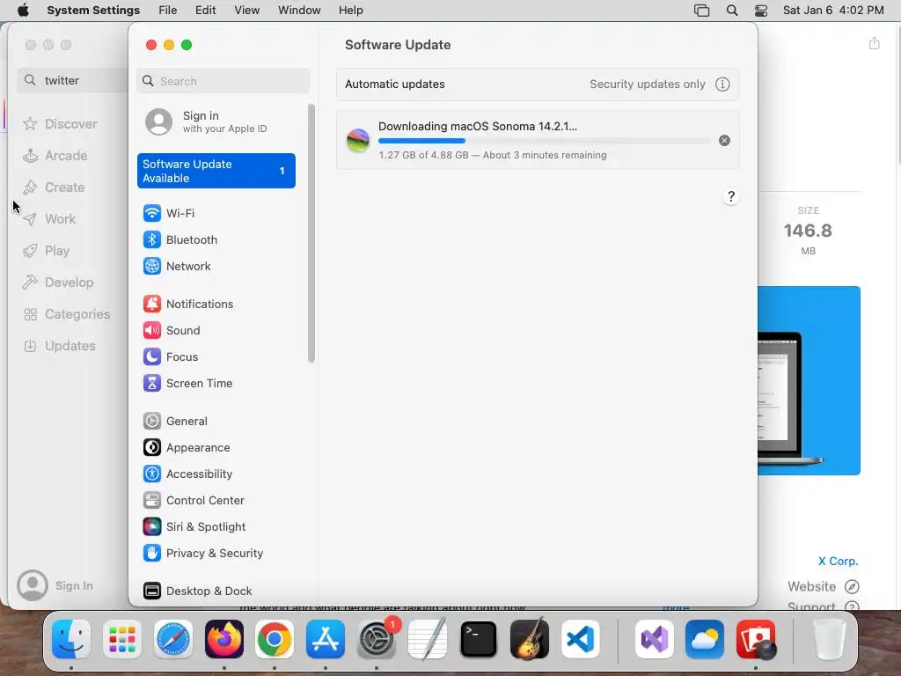This screenshot has height=676, width=901.
Task: Open TextEdit from the Dock
Action: pos(428,639)
